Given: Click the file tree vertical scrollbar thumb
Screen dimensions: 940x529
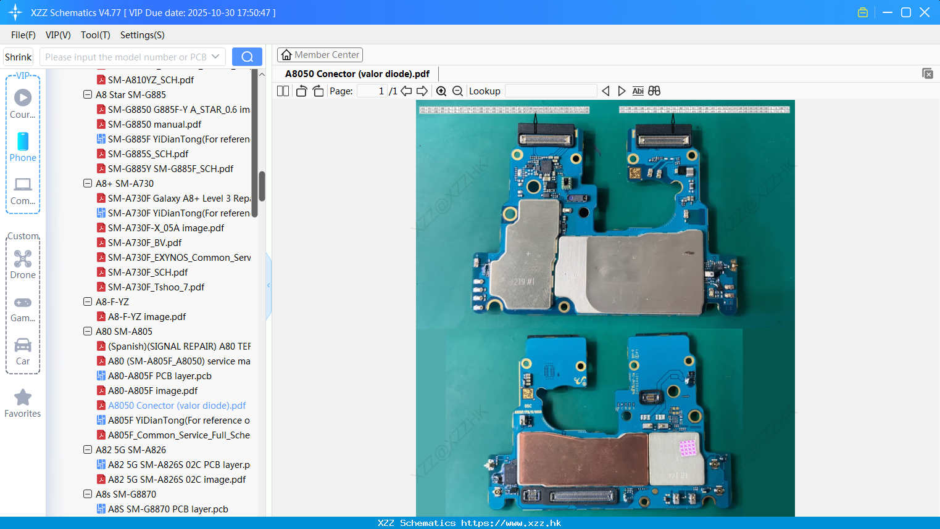Looking at the screenshot, I should 262,186.
